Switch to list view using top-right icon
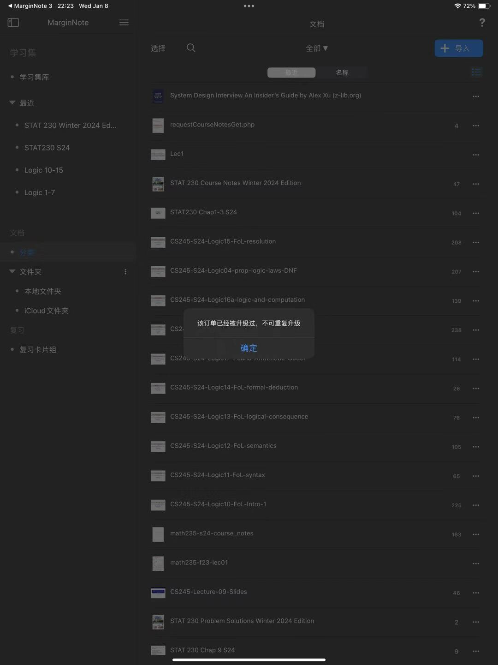Viewport: 498px width, 665px height. coord(477,72)
